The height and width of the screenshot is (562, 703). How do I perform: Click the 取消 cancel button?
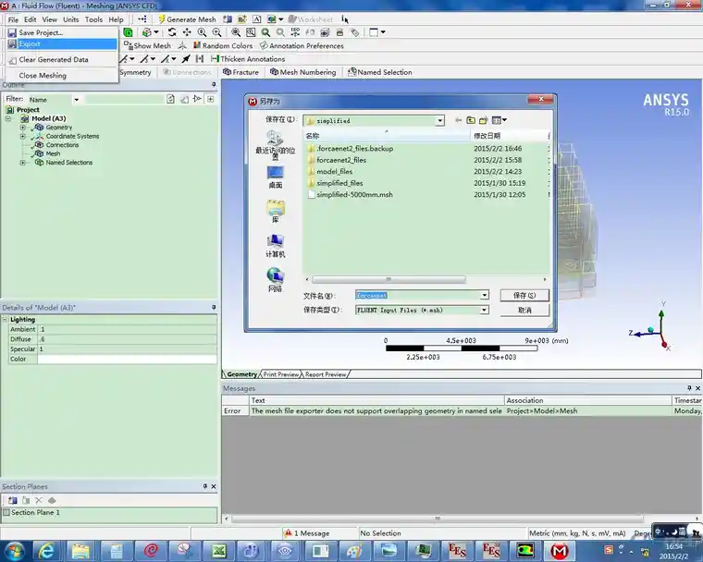(x=524, y=311)
